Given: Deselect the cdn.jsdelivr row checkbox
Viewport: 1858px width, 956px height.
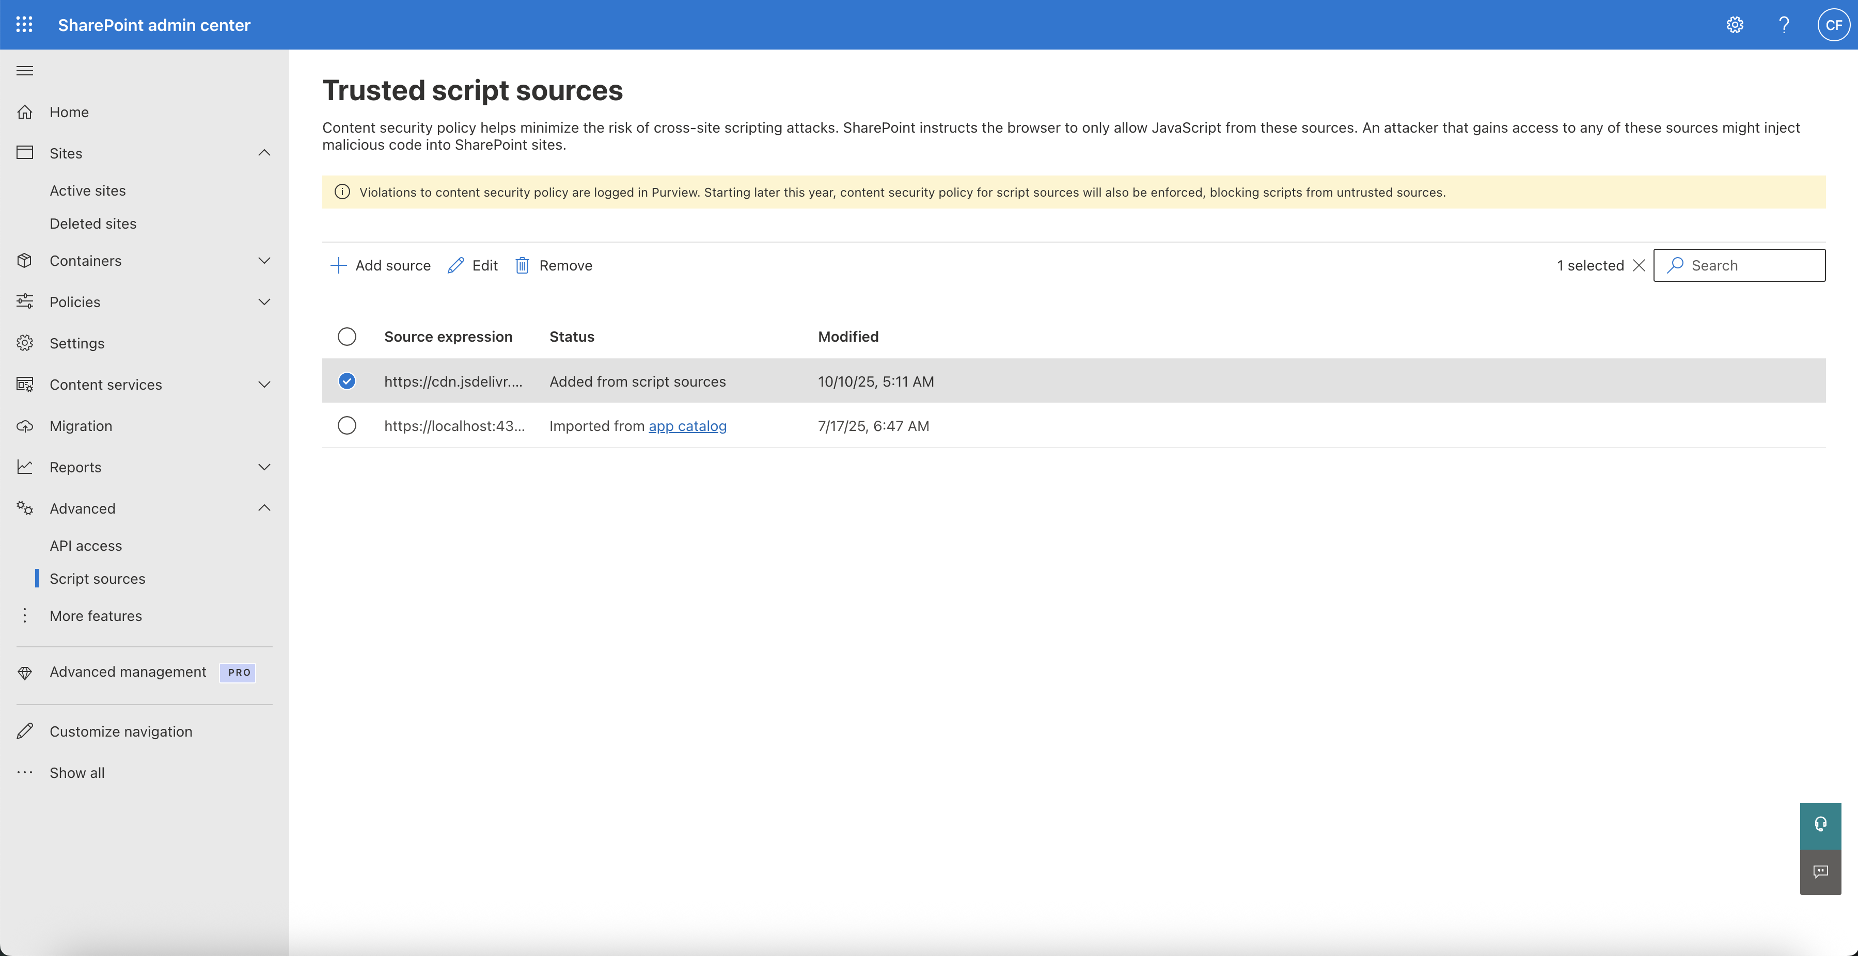Looking at the screenshot, I should click(347, 380).
